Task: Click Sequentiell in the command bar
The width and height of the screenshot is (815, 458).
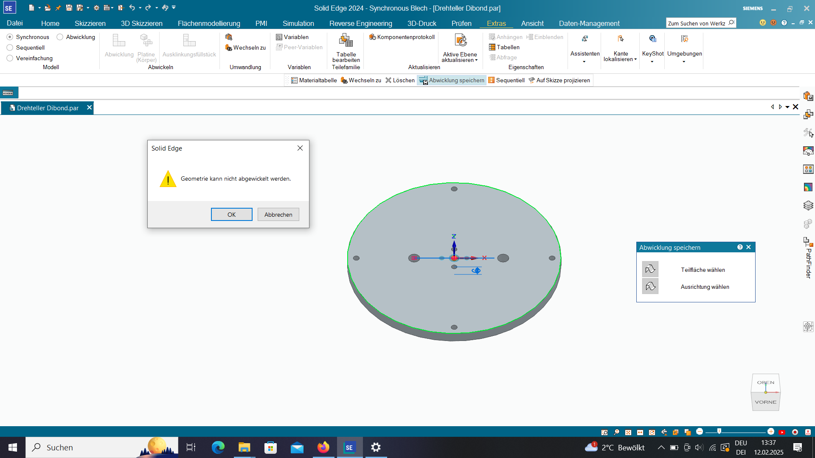Action: coord(506,80)
